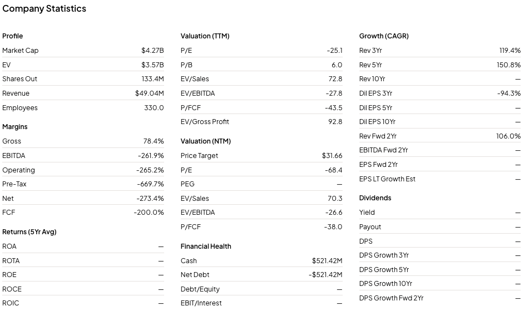
Task: Click the Valuation (TTM) section header
Action: (x=205, y=36)
